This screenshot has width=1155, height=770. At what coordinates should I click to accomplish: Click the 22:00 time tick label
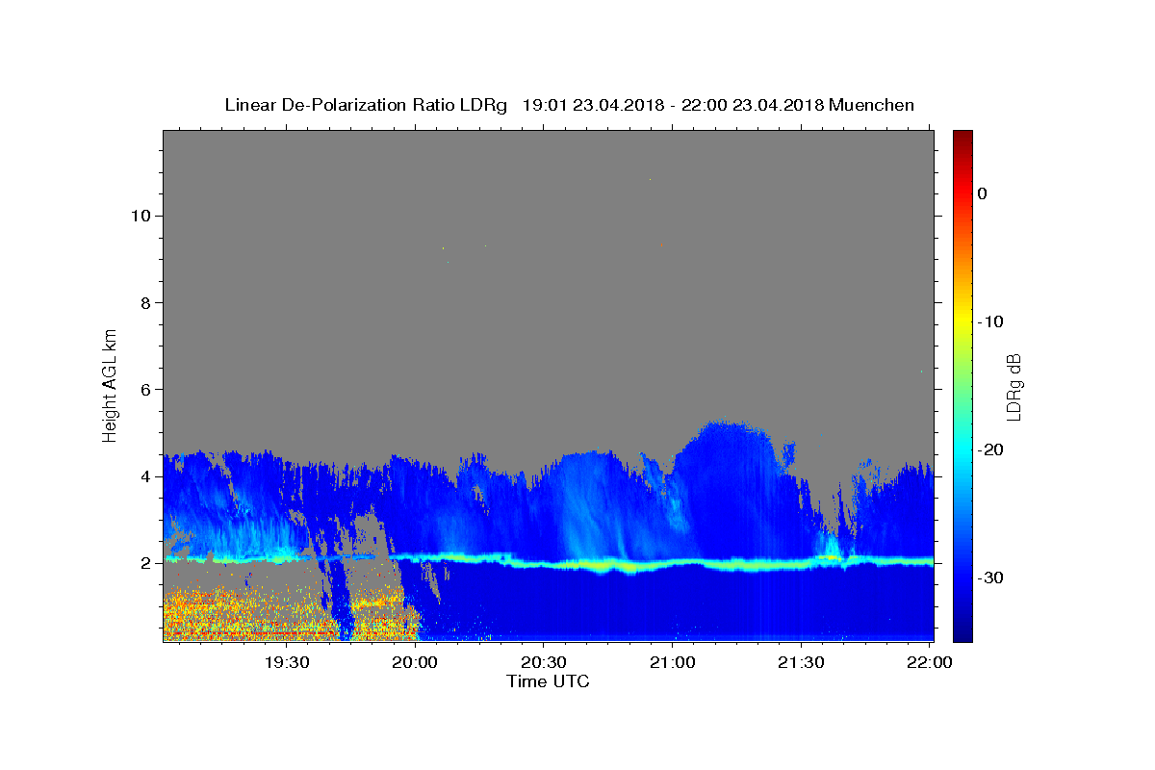coord(930,663)
